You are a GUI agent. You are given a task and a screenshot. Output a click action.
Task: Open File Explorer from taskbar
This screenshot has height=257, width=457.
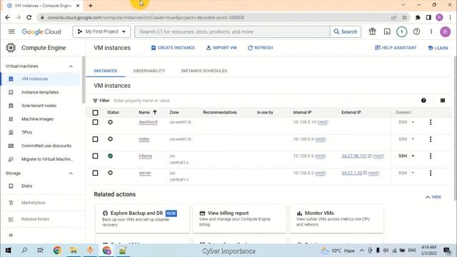[x=74, y=251]
